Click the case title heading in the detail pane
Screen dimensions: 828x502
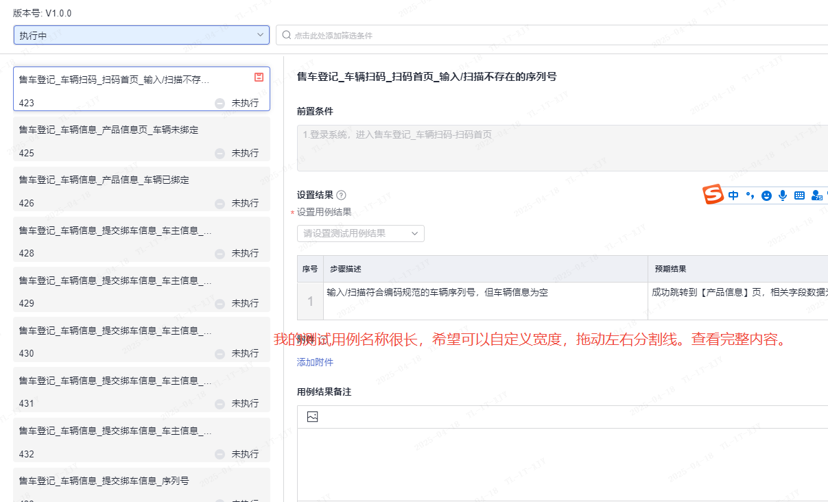coord(427,77)
